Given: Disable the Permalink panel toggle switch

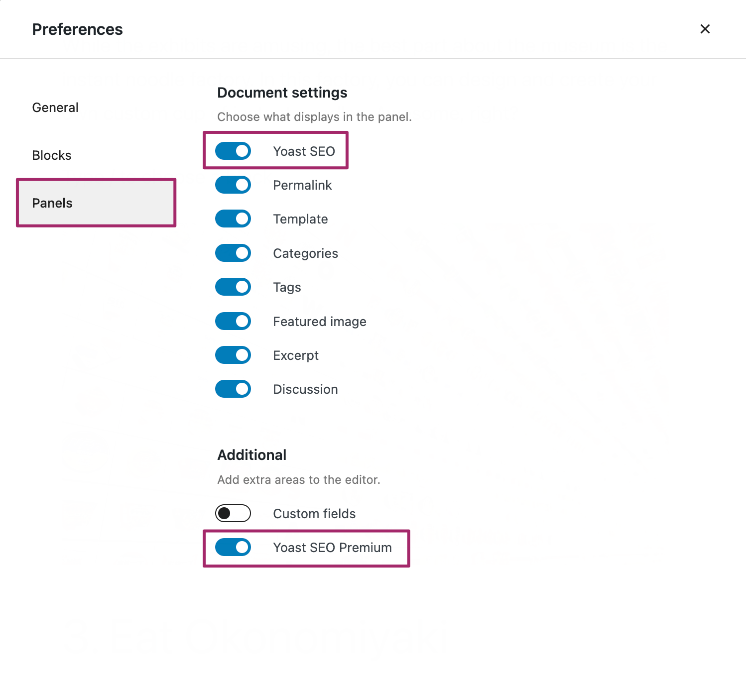Looking at the screenshot, I should 233,185.
